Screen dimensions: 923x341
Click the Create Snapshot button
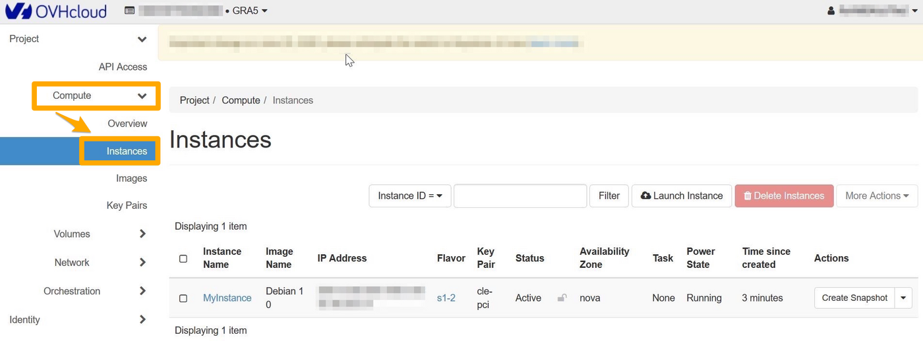(x=854, y=298)
